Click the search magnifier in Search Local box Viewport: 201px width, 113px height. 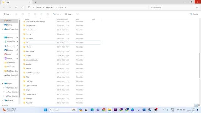pyautogui.click(x=197, y=8)
